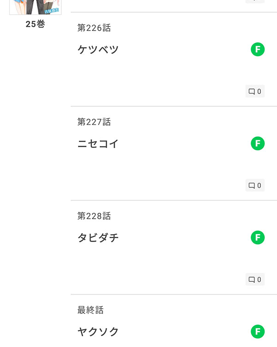Tap the green F badge for 第227話
This screenshot has width=277, height=347.
click(258, 143)
